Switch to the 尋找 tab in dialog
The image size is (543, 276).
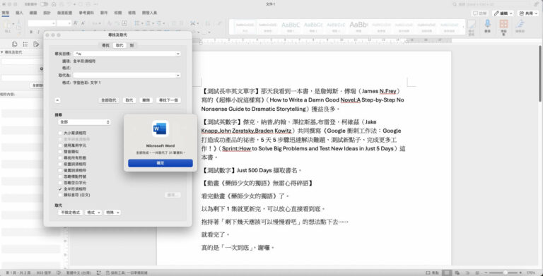[105, 45]
